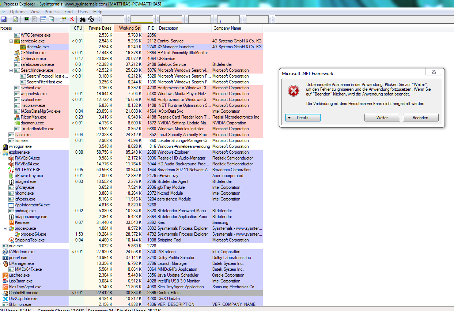The image size is (454, 311).
Task: Click the bdagent.exe Bitdefender icon
Action: (11, 181)
